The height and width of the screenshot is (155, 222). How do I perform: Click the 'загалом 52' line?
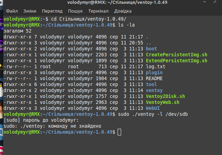pyautogui.click(x=17, y=31)
